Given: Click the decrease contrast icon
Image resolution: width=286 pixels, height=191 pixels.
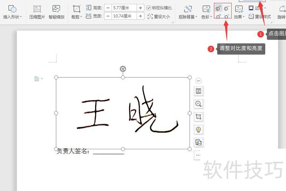Looking at the screenshot, I should click(x=226, y=9).
